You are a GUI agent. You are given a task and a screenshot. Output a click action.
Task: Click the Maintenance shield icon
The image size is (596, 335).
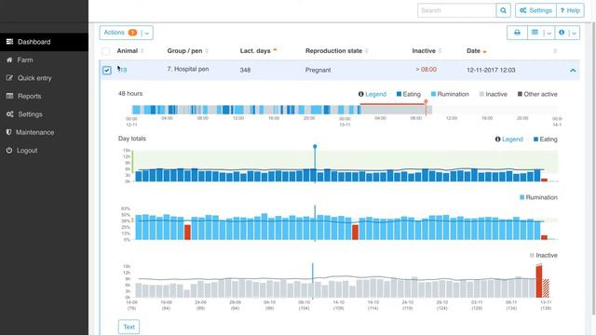click(8, 132)
